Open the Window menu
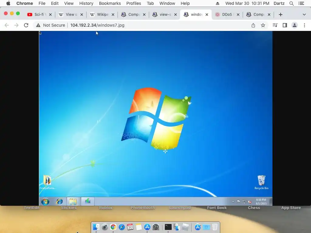The height and width of the screenshot is (233, 311). [167, 3]
